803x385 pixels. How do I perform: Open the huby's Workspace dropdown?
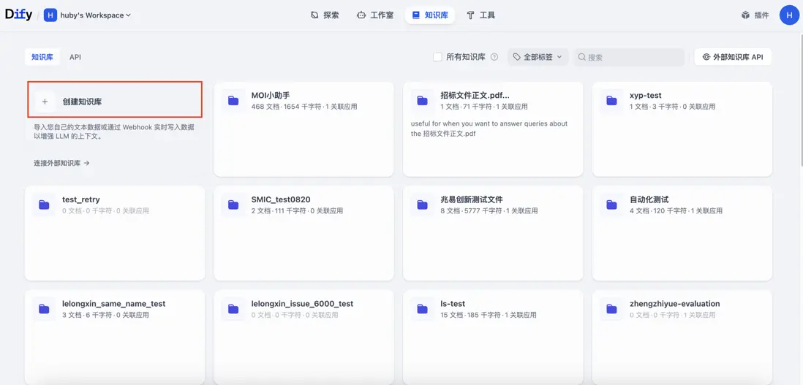96,15
